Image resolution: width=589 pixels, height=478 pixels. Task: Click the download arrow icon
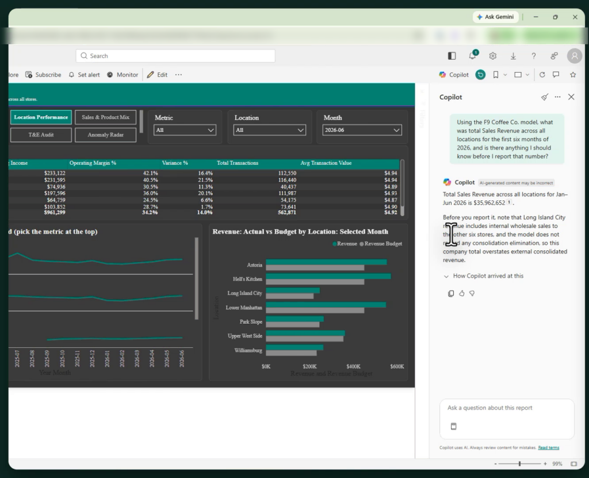(513, 56)
